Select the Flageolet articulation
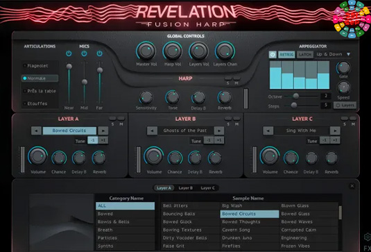371x252 pixels. click(x=40, y=66)
